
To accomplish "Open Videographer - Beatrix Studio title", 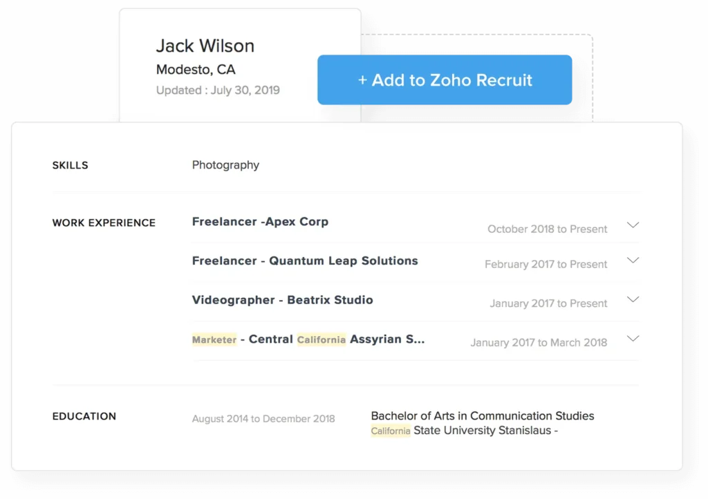I will coord(282,300).
